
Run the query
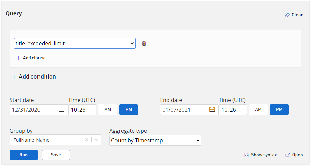(x=24, y=155)
